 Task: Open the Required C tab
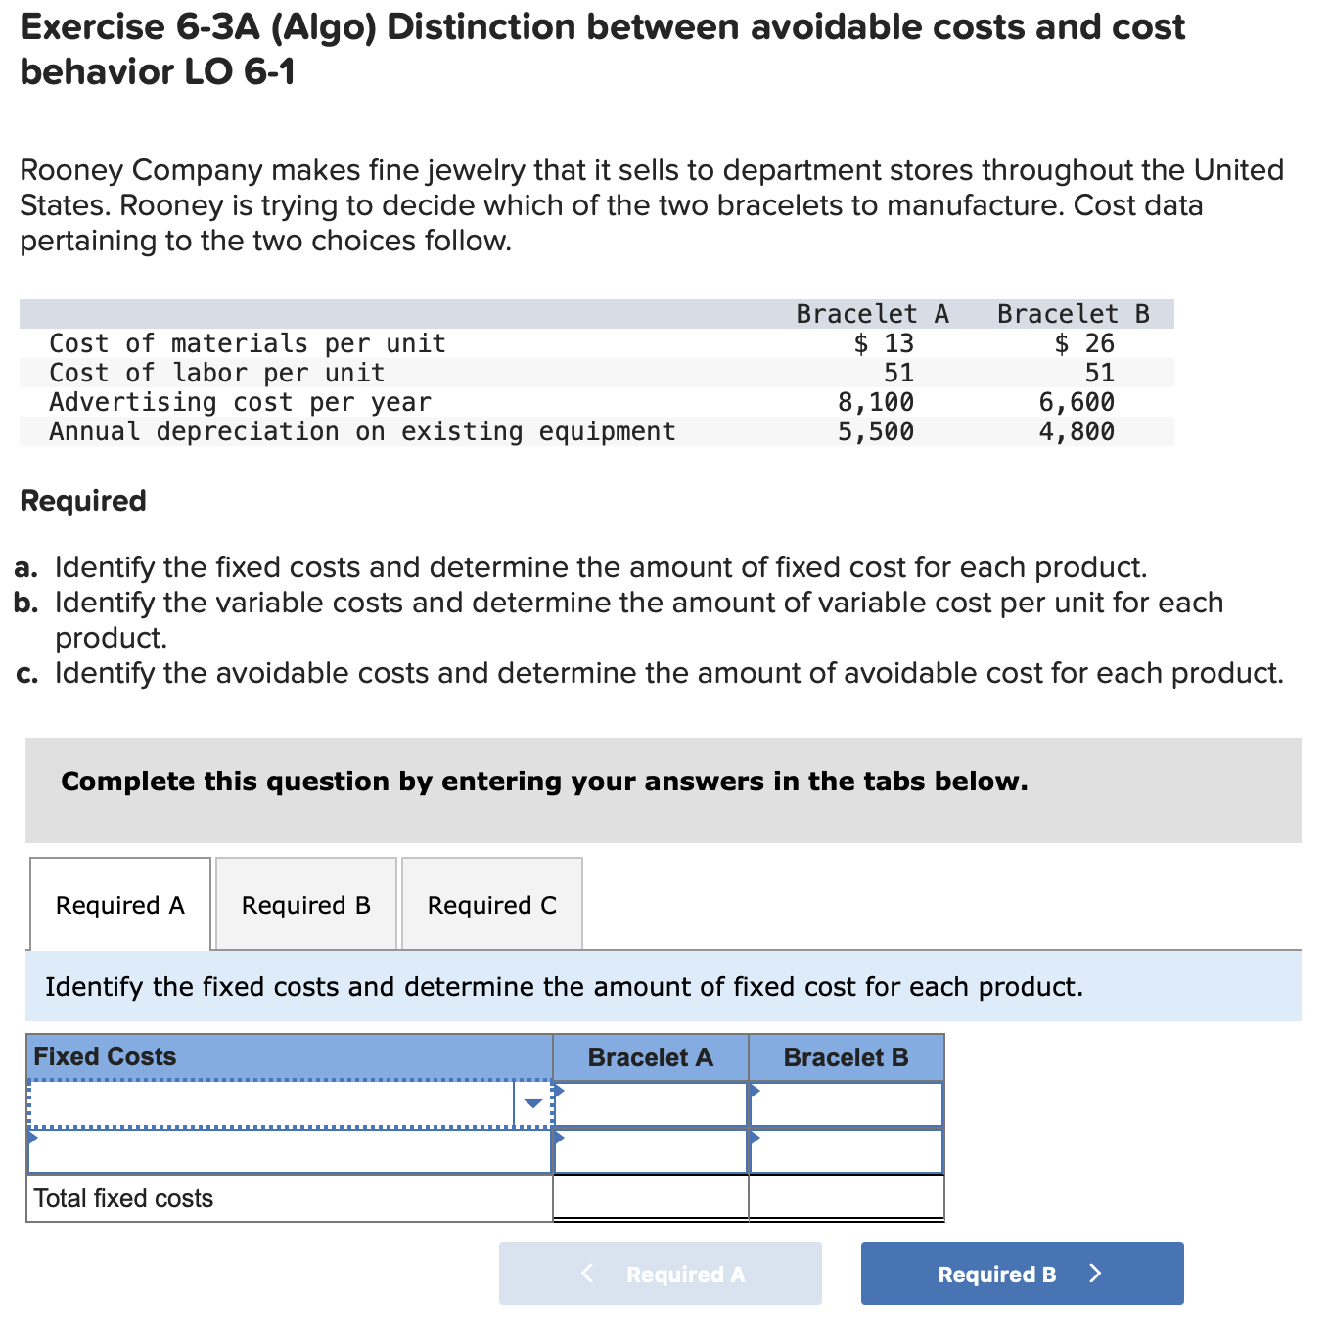490,903
